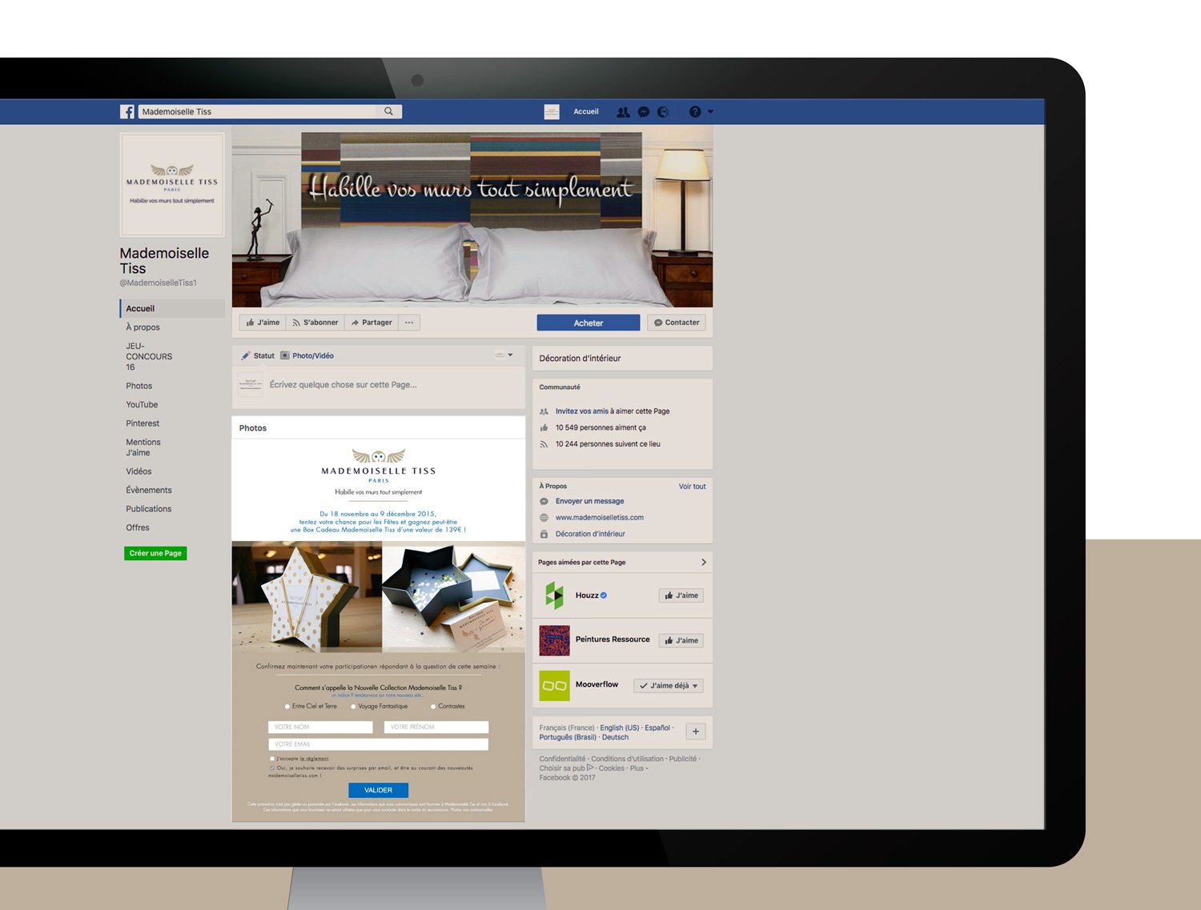Click the green Créer une Page button

[x=155, y=553]
